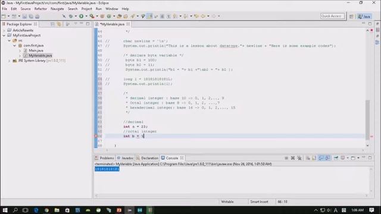Viewport: 381px width, 214px height.
Task: Open the Source menu
Action: click(26, 9)
